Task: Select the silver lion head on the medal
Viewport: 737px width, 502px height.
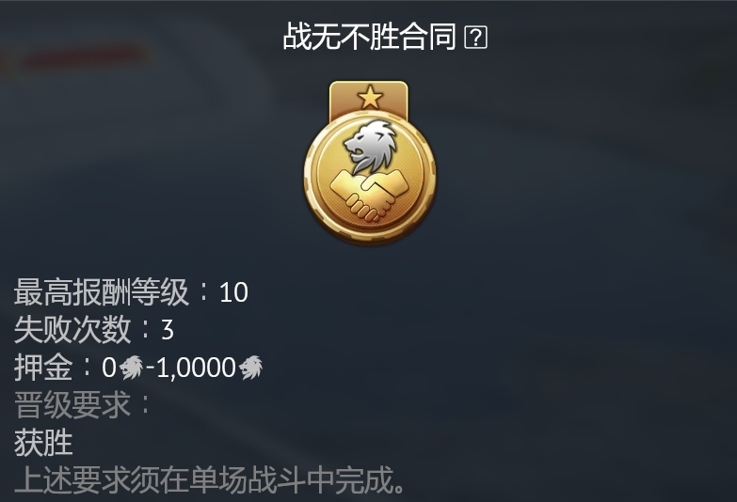Action: pyautogui.click(x=370, y=146)
